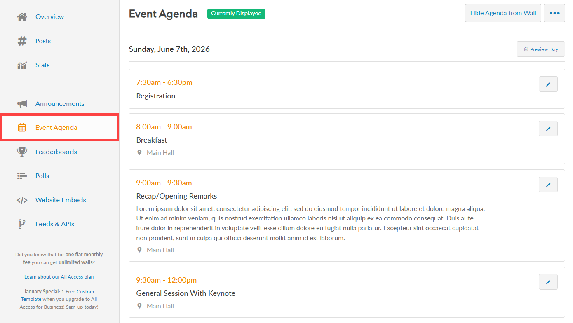Edit the Breakfast session entry
Screen dimensions: 573x323
(x=548, y=129)
